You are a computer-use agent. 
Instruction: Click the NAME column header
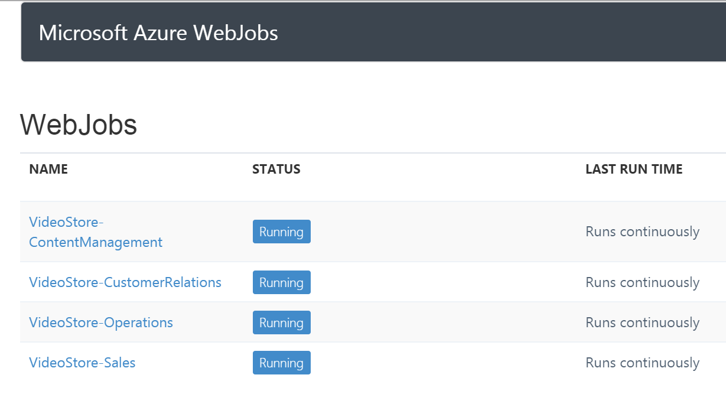pos(48,169)
